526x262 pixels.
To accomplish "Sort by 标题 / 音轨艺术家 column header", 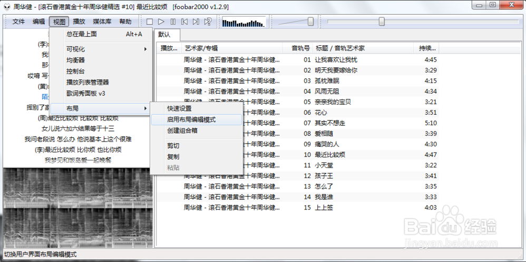I will [363, 48].
